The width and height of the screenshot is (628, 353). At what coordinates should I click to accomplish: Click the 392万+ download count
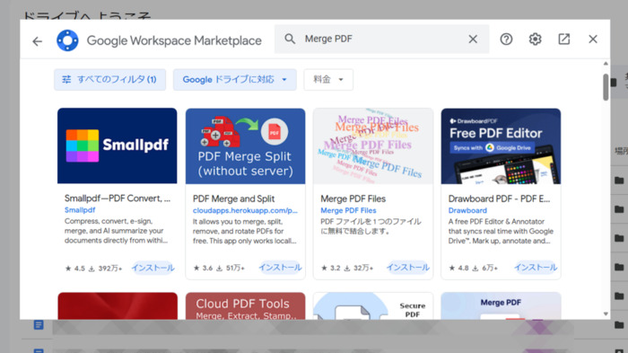click(105, 269)
